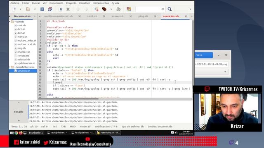The image size is (264, 148).
Task: Collapse the ~/scripts/Servicios folder tree
Action: 10,67
